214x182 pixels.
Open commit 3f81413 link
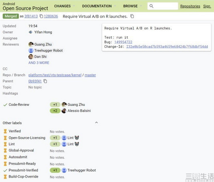(31, 16)
